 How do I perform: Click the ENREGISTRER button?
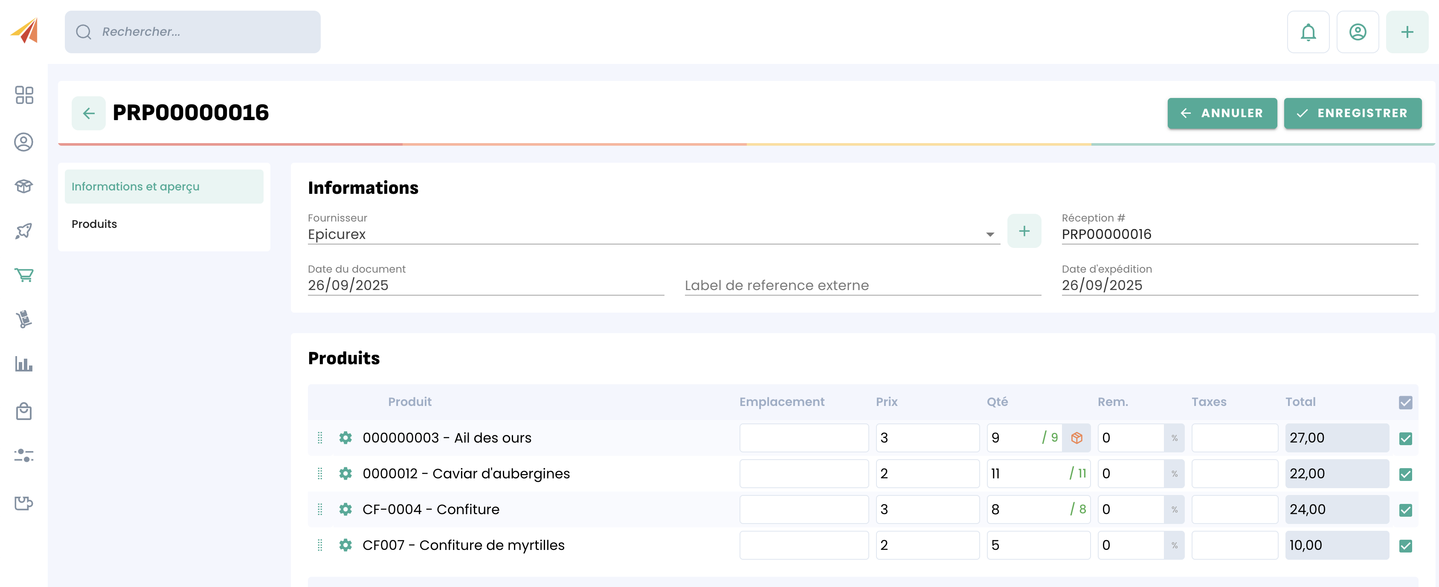[x=1352, y=113]
